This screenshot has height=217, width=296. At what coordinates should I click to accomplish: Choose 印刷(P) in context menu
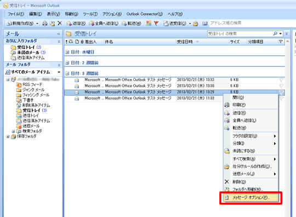point(251,105)
